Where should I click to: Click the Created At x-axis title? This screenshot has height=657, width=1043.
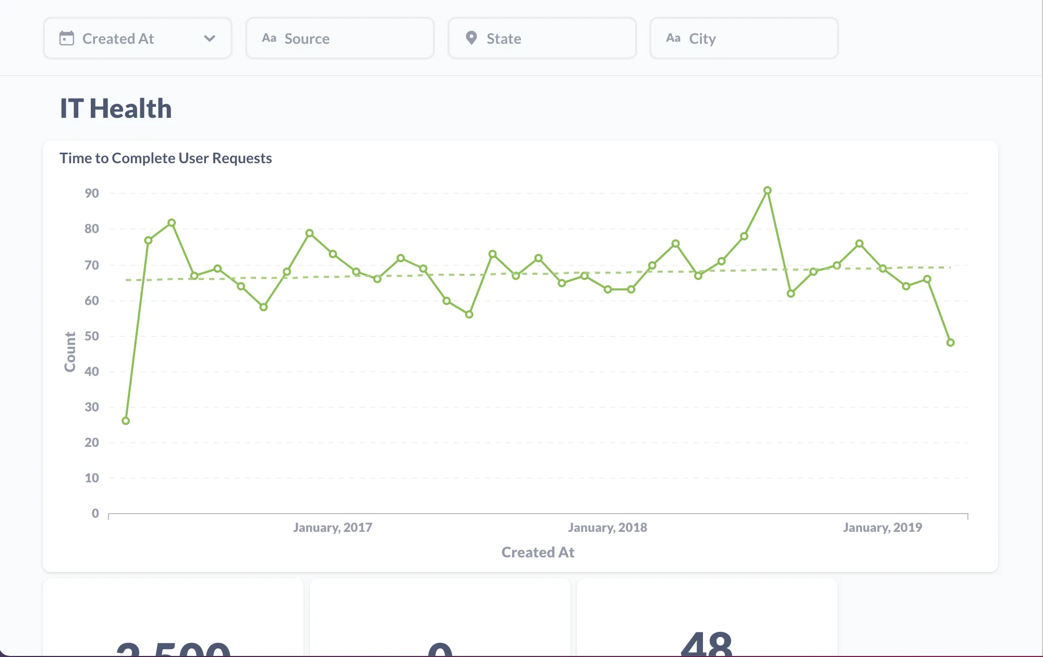coord(538,552)
